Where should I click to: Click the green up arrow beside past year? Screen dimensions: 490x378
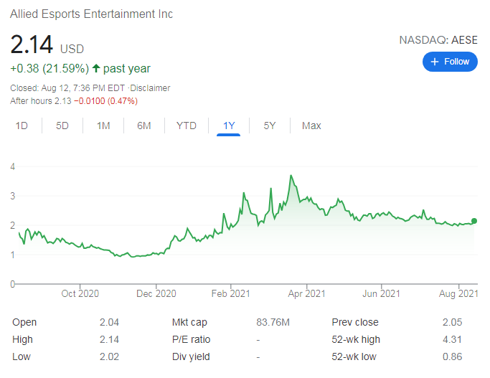[96, 68]
